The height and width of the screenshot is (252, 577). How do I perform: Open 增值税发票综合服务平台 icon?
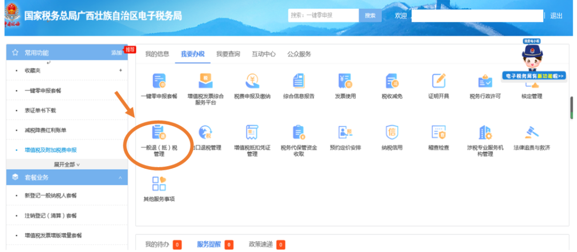click(205, 81)
